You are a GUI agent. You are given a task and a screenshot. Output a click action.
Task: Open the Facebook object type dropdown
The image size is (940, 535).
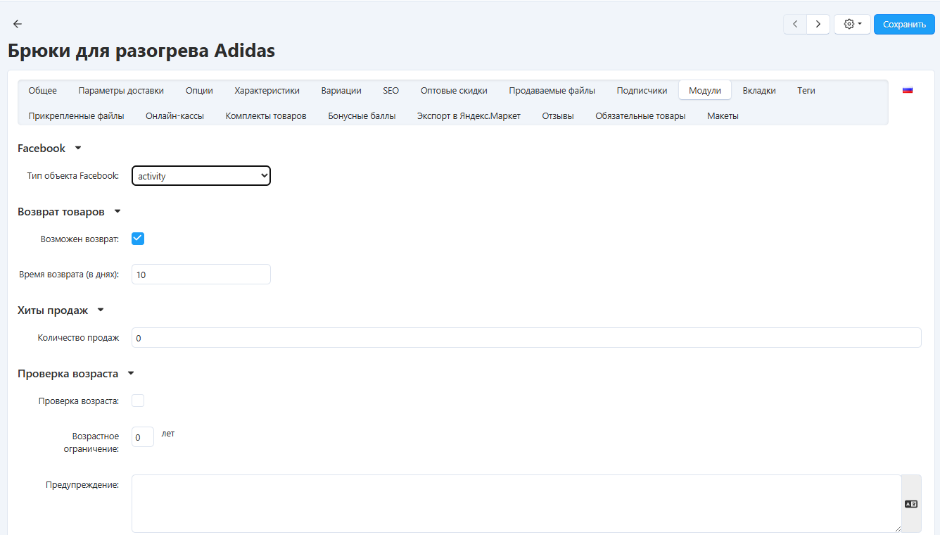[x=201, y=176]
